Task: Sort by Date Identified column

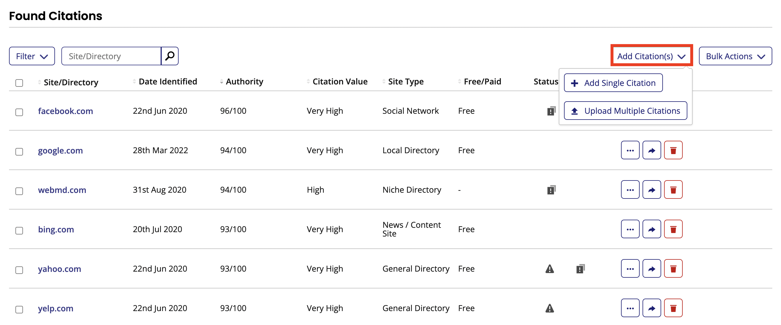Action: (165, 81)
